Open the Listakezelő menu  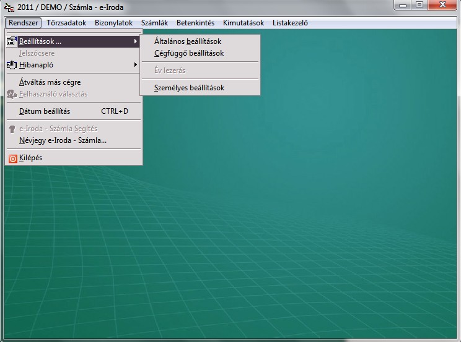tap(290, 23)
